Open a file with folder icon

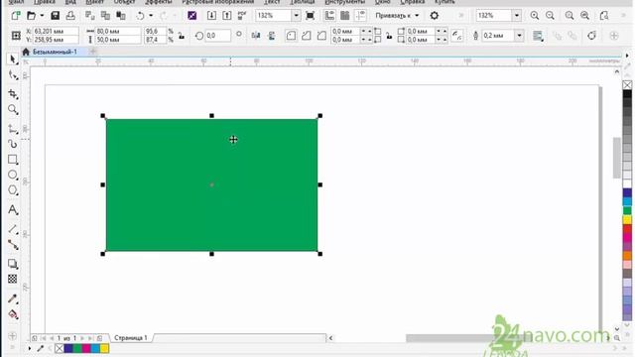click(x=31, y=16)
